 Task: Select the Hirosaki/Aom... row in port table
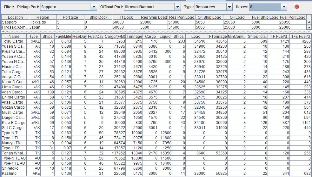click(154, 27)
